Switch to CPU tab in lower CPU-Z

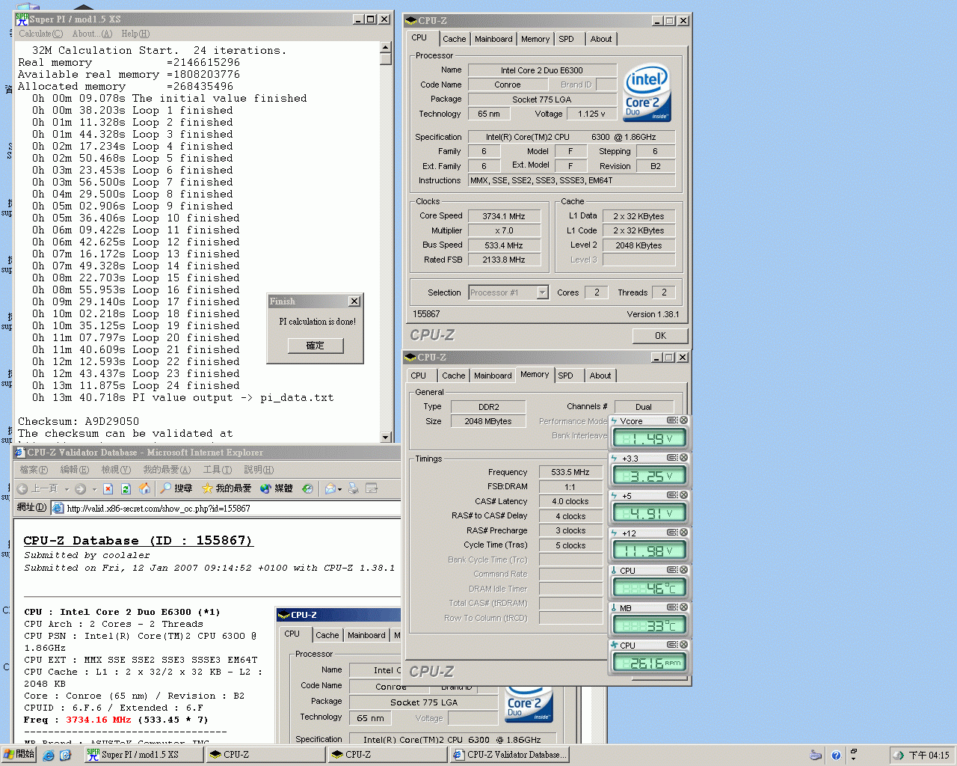[419, 376]
